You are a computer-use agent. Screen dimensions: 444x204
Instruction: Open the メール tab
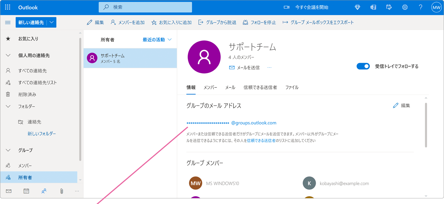point(230,87)
